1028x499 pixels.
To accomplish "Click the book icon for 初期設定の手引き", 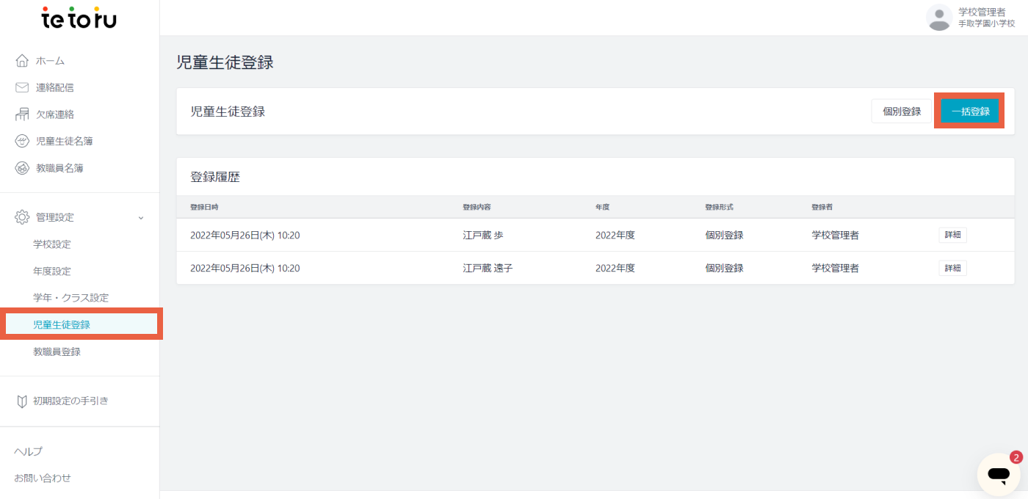I will [x=22, y=401].
